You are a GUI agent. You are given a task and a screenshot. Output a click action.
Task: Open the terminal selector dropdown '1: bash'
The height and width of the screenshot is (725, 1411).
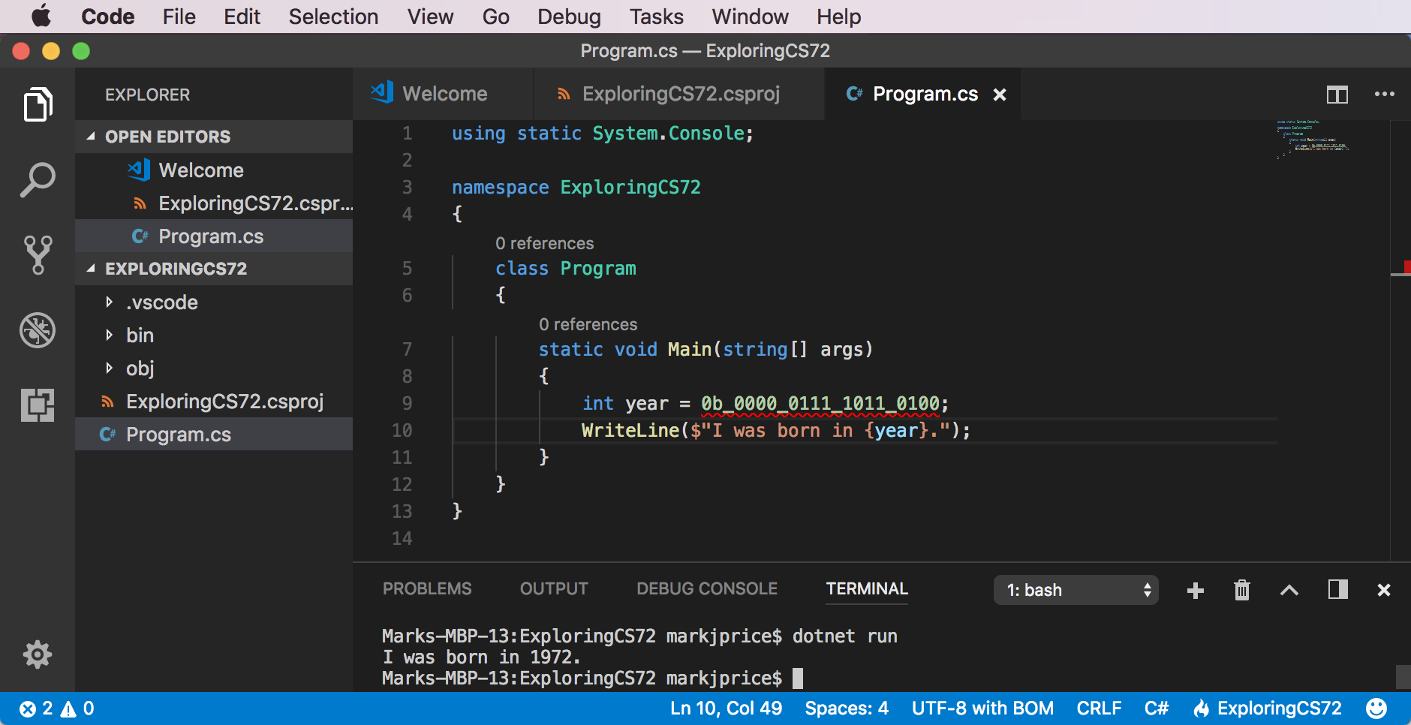(1076, 590)
